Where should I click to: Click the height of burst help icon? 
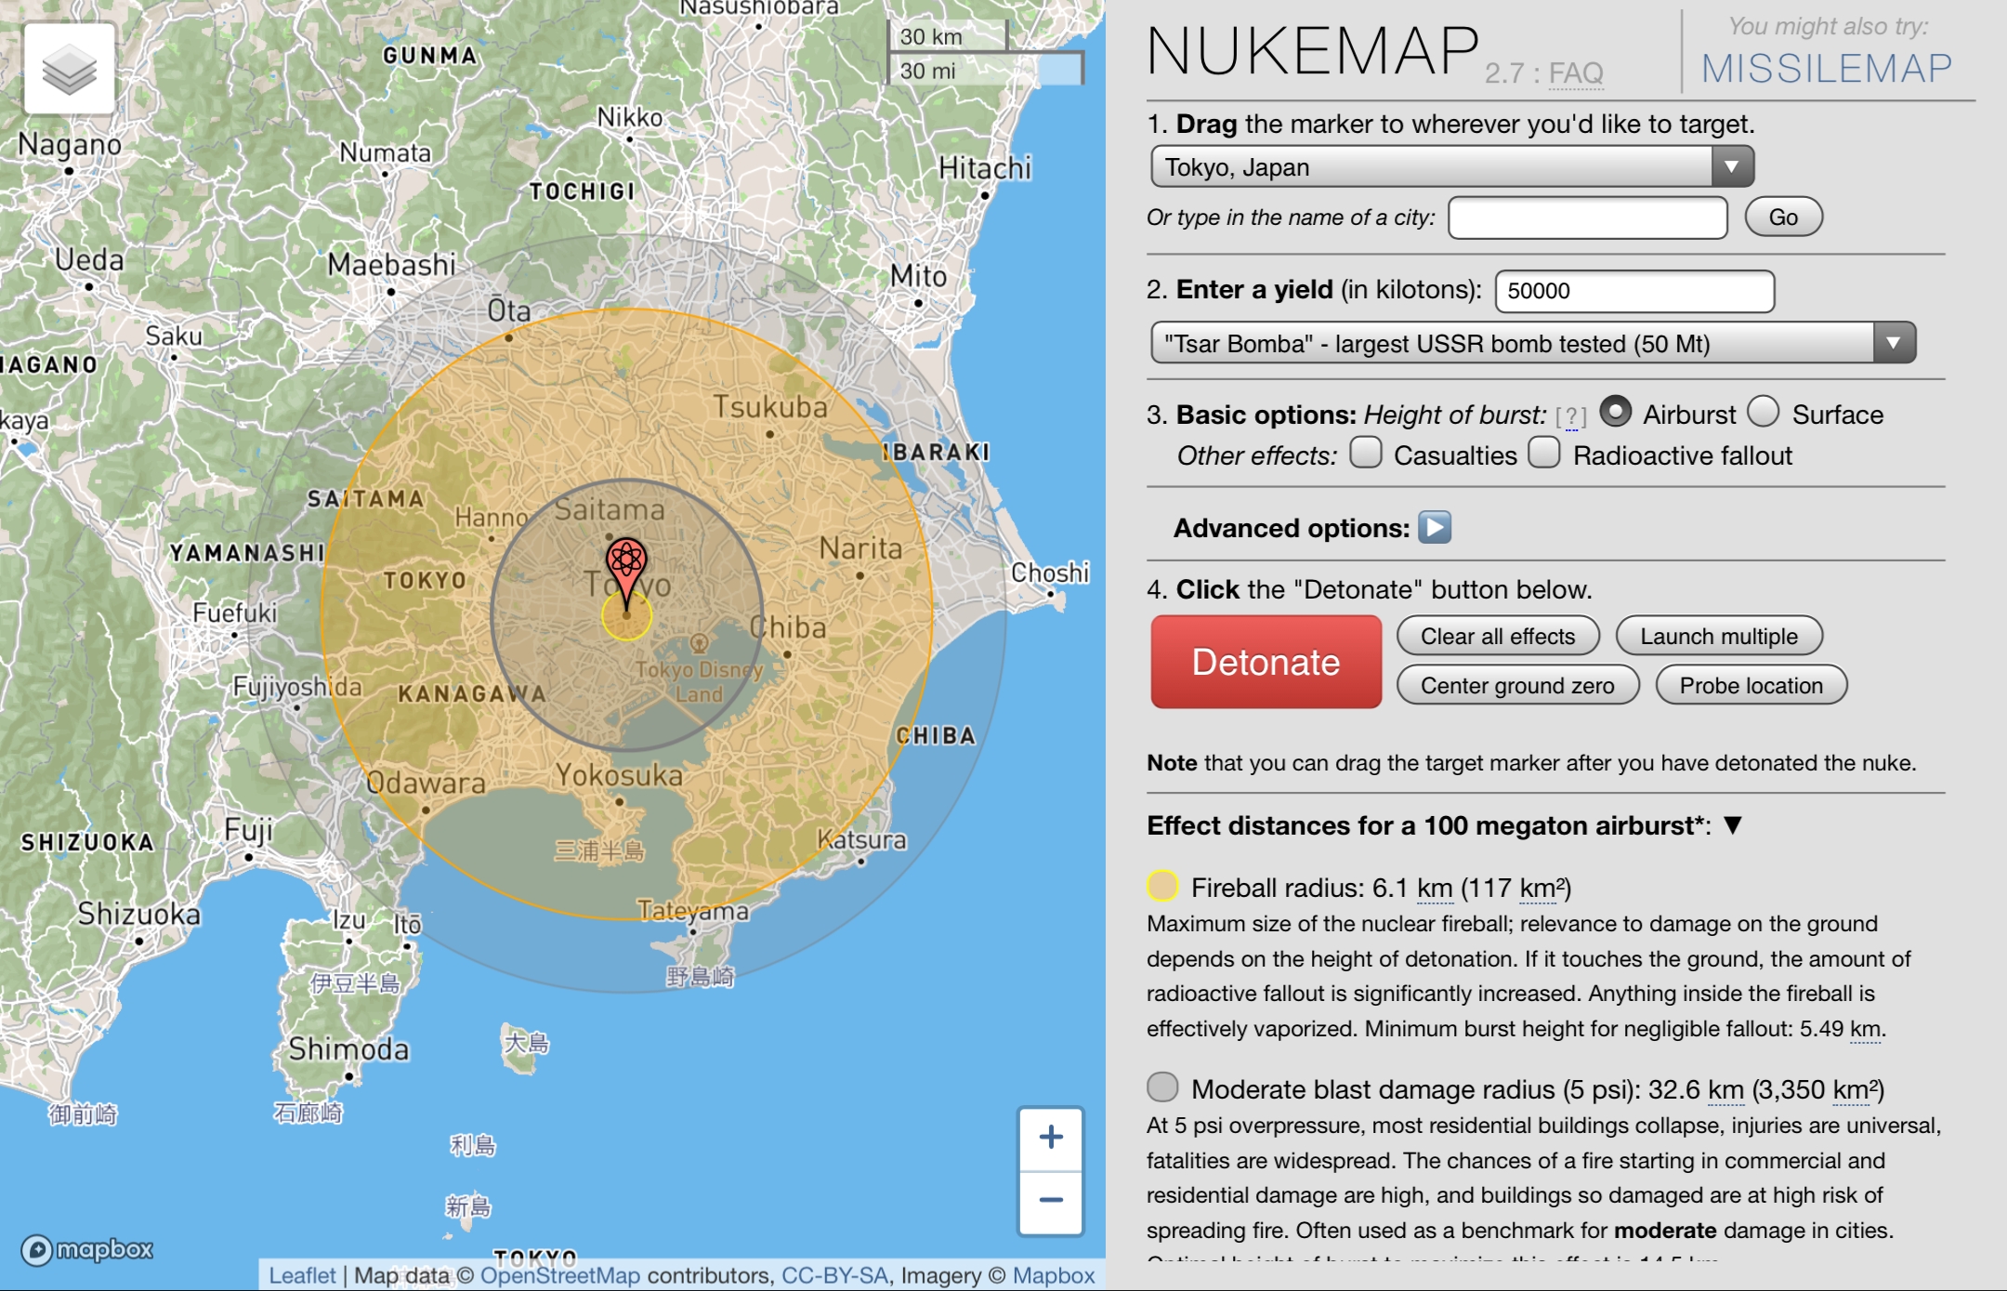pos(1571,416)
